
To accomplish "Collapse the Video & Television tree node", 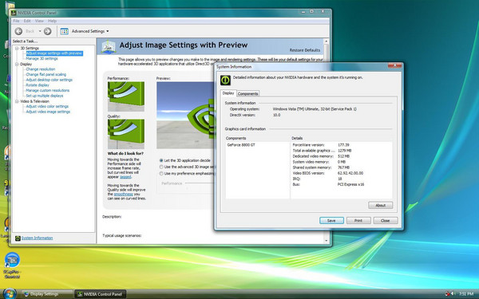I will [17, 101].
